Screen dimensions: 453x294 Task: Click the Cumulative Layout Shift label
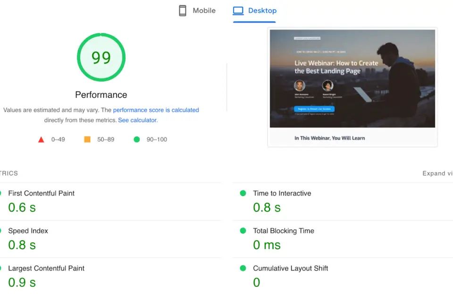click(x=290, y=269)
